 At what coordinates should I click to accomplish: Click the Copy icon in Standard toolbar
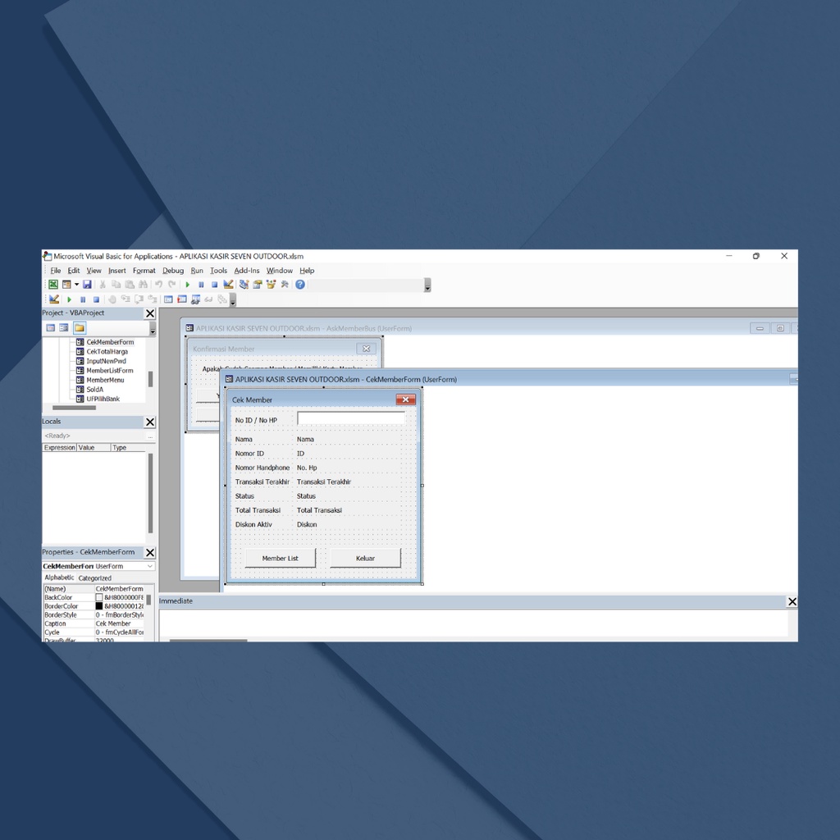pos(116,285)
